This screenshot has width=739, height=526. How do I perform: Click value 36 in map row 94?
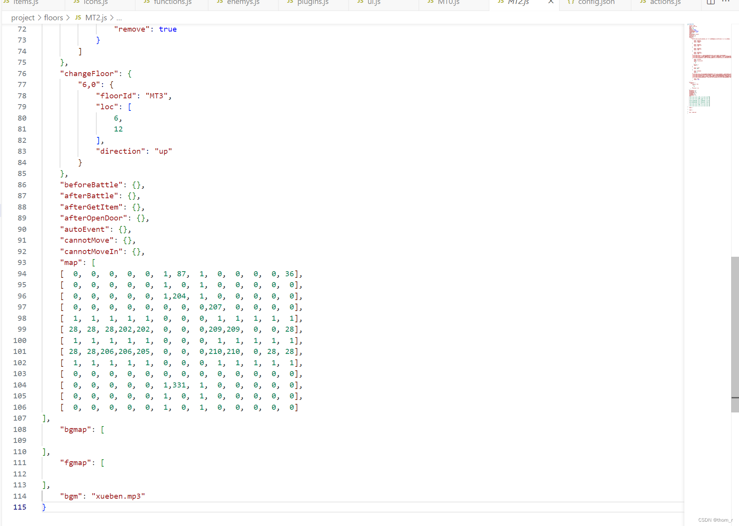(x=290, y=274)
